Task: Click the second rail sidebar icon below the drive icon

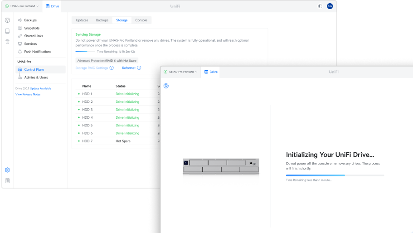Action: [x=7, y=31]
